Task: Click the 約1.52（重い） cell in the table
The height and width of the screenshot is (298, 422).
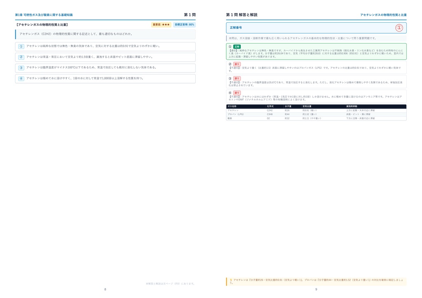Action: click(309, 114)
